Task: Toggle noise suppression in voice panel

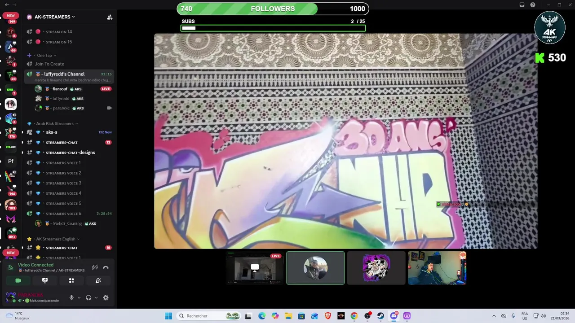Action: click(x=95, y=267)
